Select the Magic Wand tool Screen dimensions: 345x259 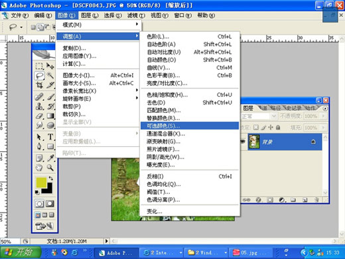pyautogui.click(x=50, y=76)
